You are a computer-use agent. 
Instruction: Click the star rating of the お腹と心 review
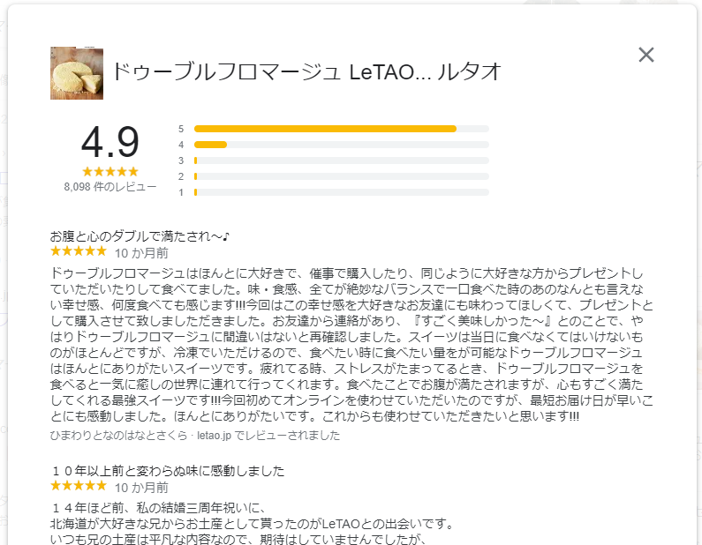coord(79,250)
